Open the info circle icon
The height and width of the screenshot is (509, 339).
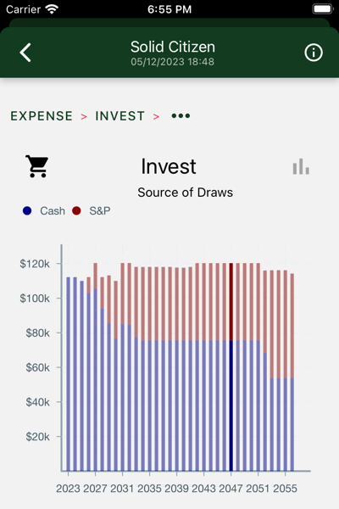point(314,53)
